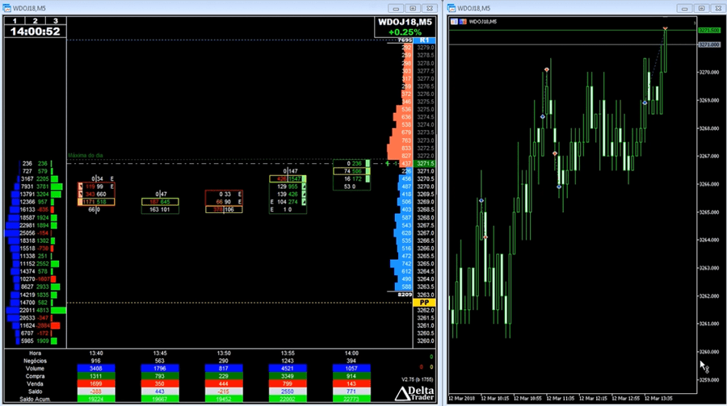Click the left WDOJ18,M5 window title icon
This screenshot has width=727, height=406.
pyautogui.click(x=8, y=7)
